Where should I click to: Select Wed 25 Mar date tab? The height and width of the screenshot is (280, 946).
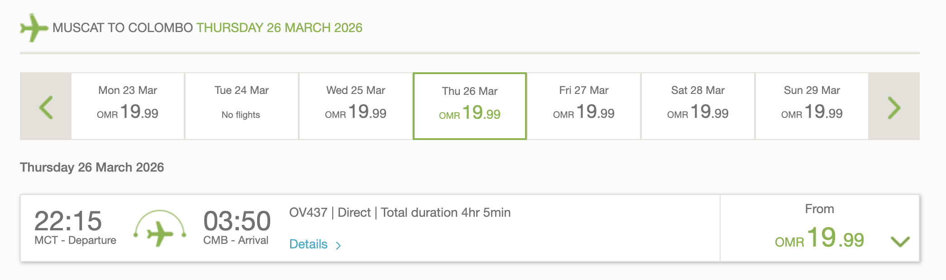click(x=356, y=106)
